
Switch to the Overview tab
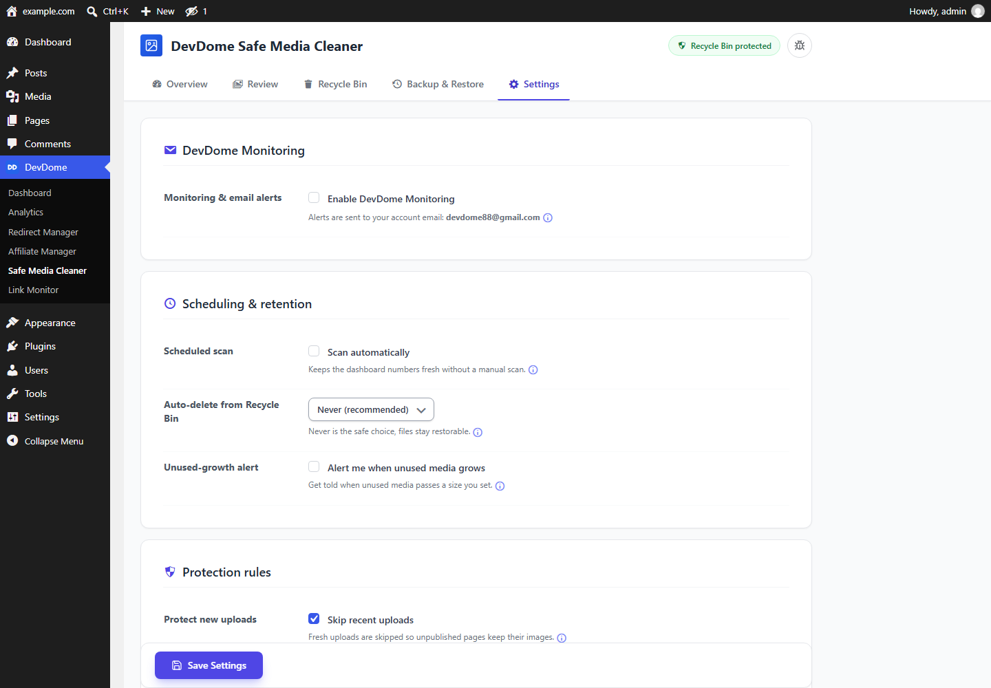click(x=180, y=84)
